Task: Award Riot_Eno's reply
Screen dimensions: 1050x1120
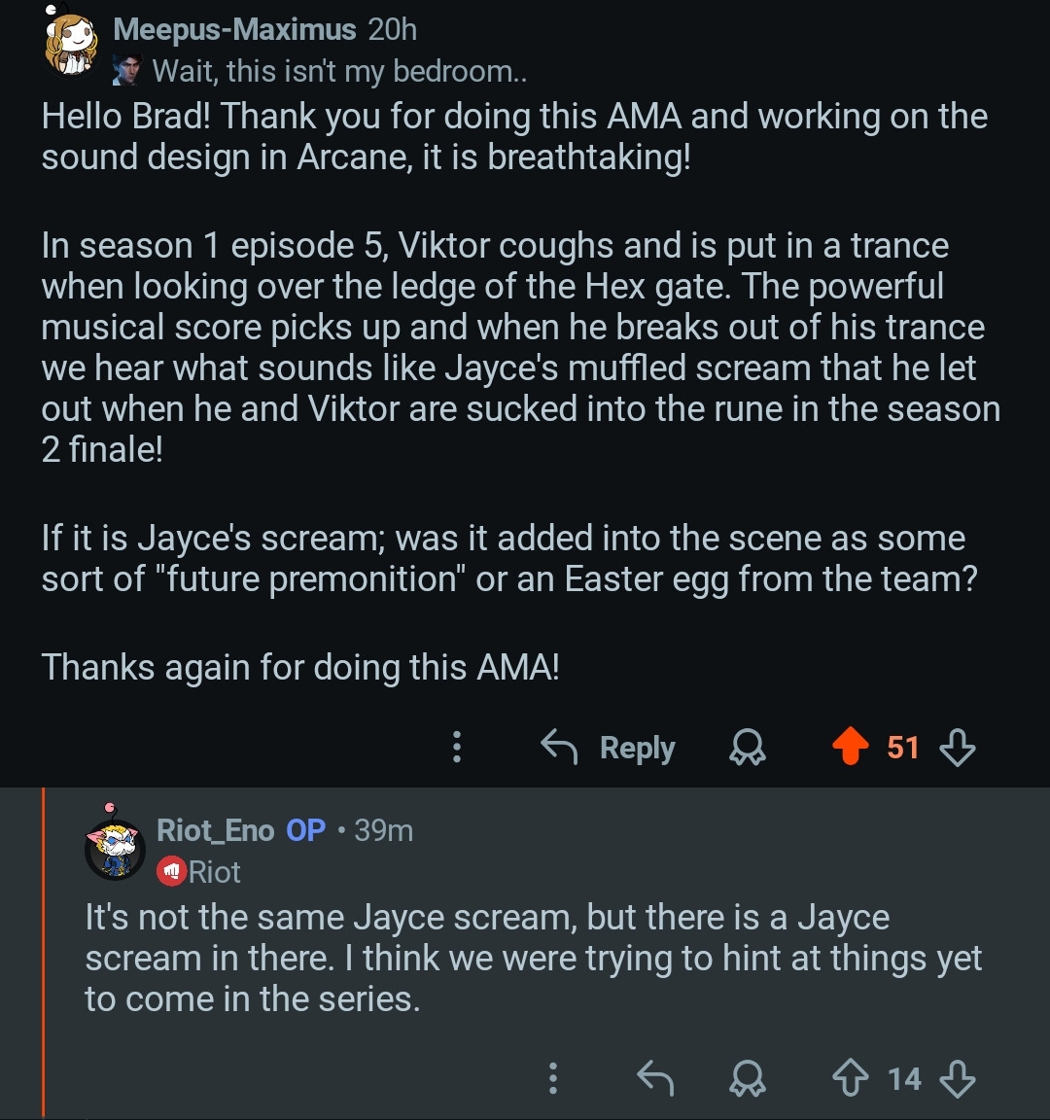Action: point(748,1078)
